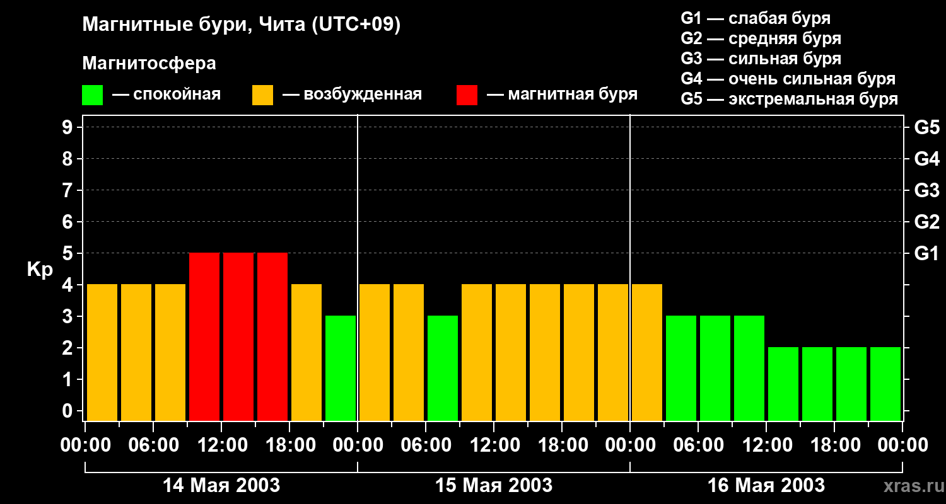Image resolution: width=946 pixels, height=504 pixels.
Task: Click the '9' value on the Kp axis
Action: [69, 127]
